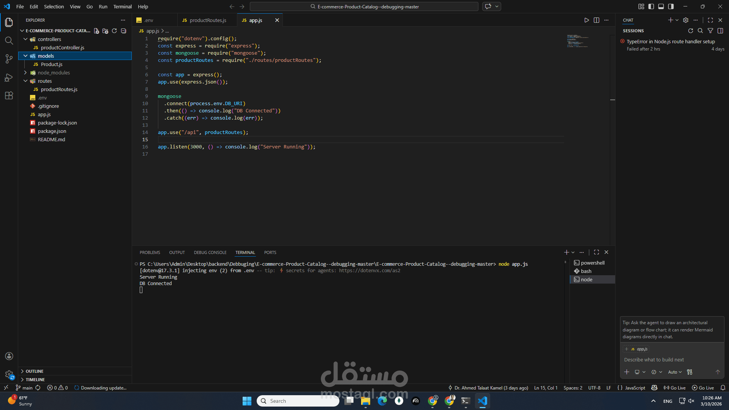This screenshot has height=410, width=729.
Task: Toggle the primary side bar layout button
Action: click(x=651, y=6)
